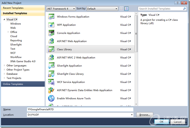This screenshot has width=190, height=128.
Task: Click the Silverlight Application template icon
Action: coord(51,66)
